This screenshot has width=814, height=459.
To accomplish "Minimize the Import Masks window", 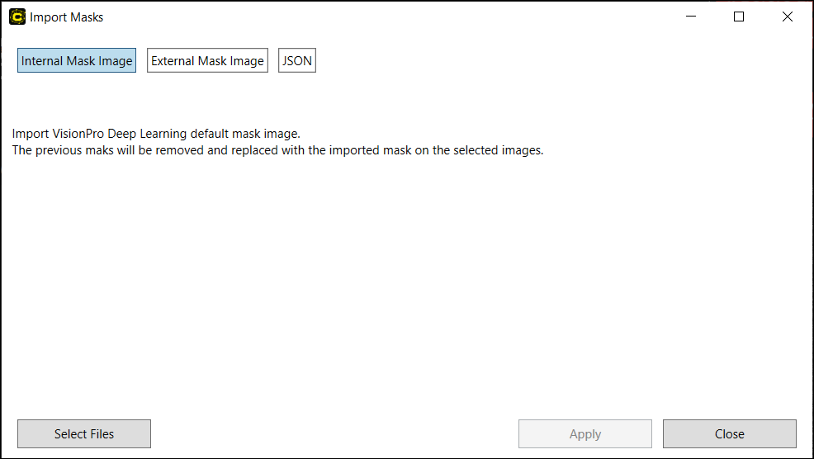I will point(690,17).
